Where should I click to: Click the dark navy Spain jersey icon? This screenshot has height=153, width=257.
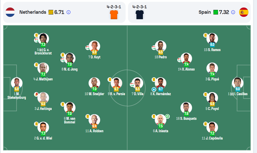(x=139, y=15)
